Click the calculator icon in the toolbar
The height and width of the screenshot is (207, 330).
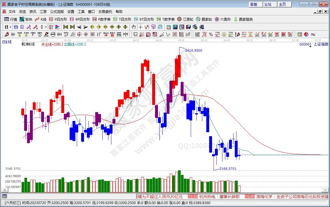(175, 27)
